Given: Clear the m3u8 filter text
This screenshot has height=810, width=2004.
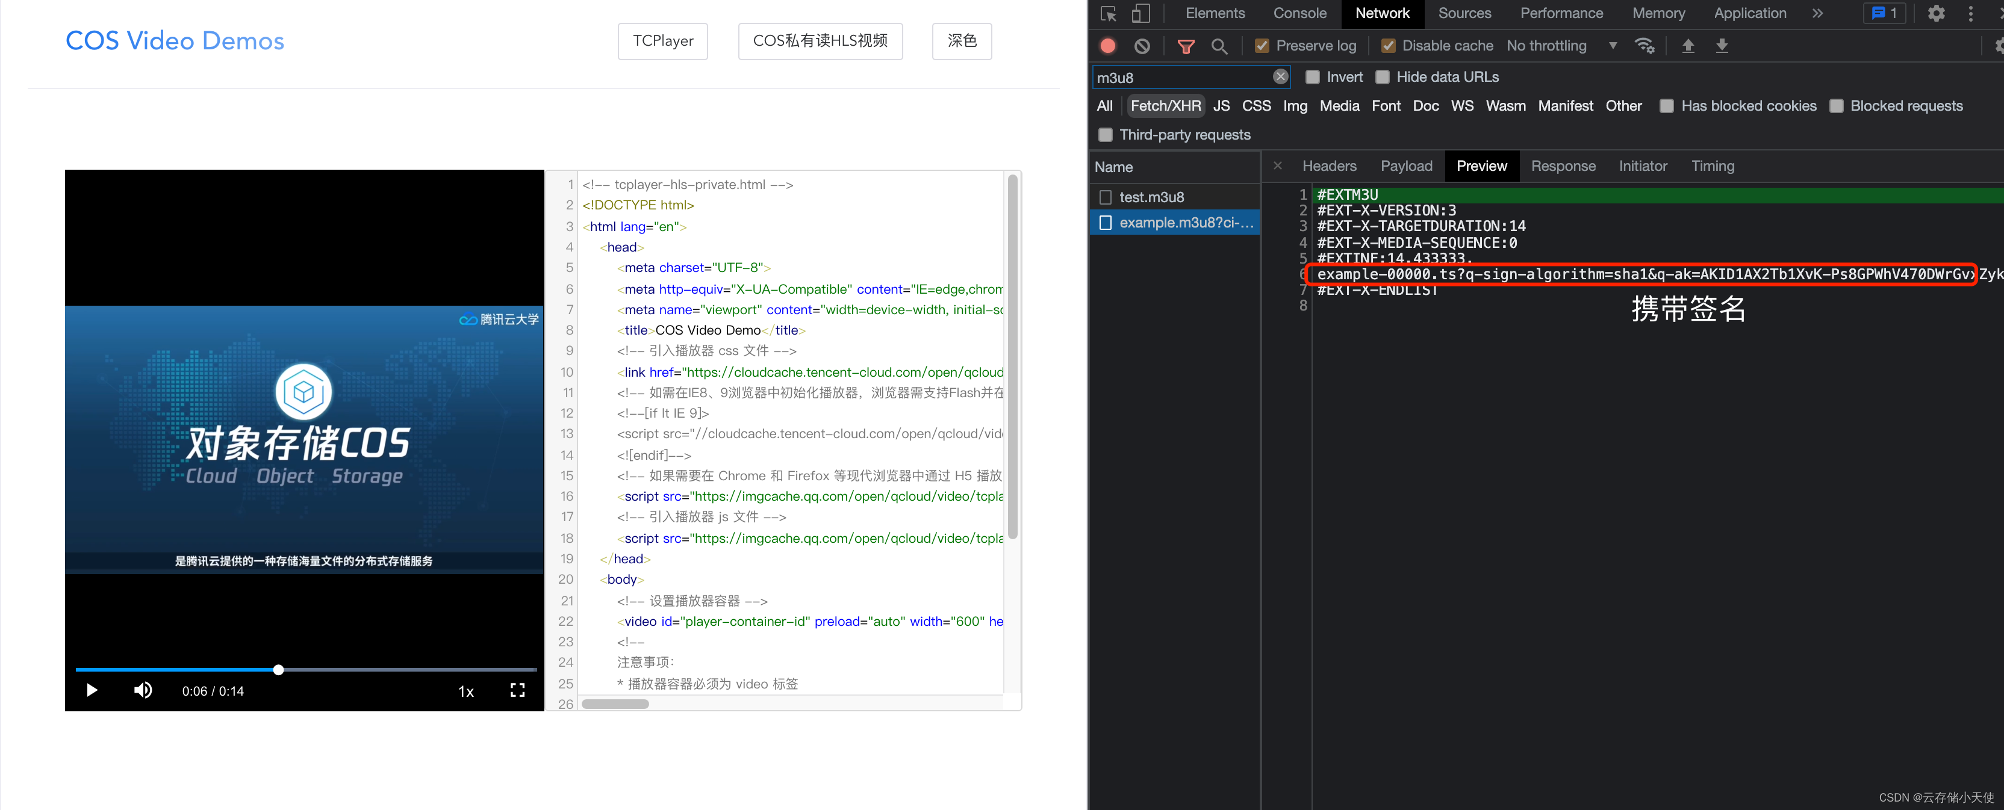Looking at the screenshot, I should (1280, 76).
